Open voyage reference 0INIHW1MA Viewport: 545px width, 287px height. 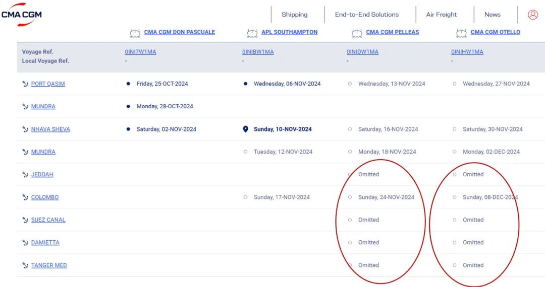pos(467,52)
